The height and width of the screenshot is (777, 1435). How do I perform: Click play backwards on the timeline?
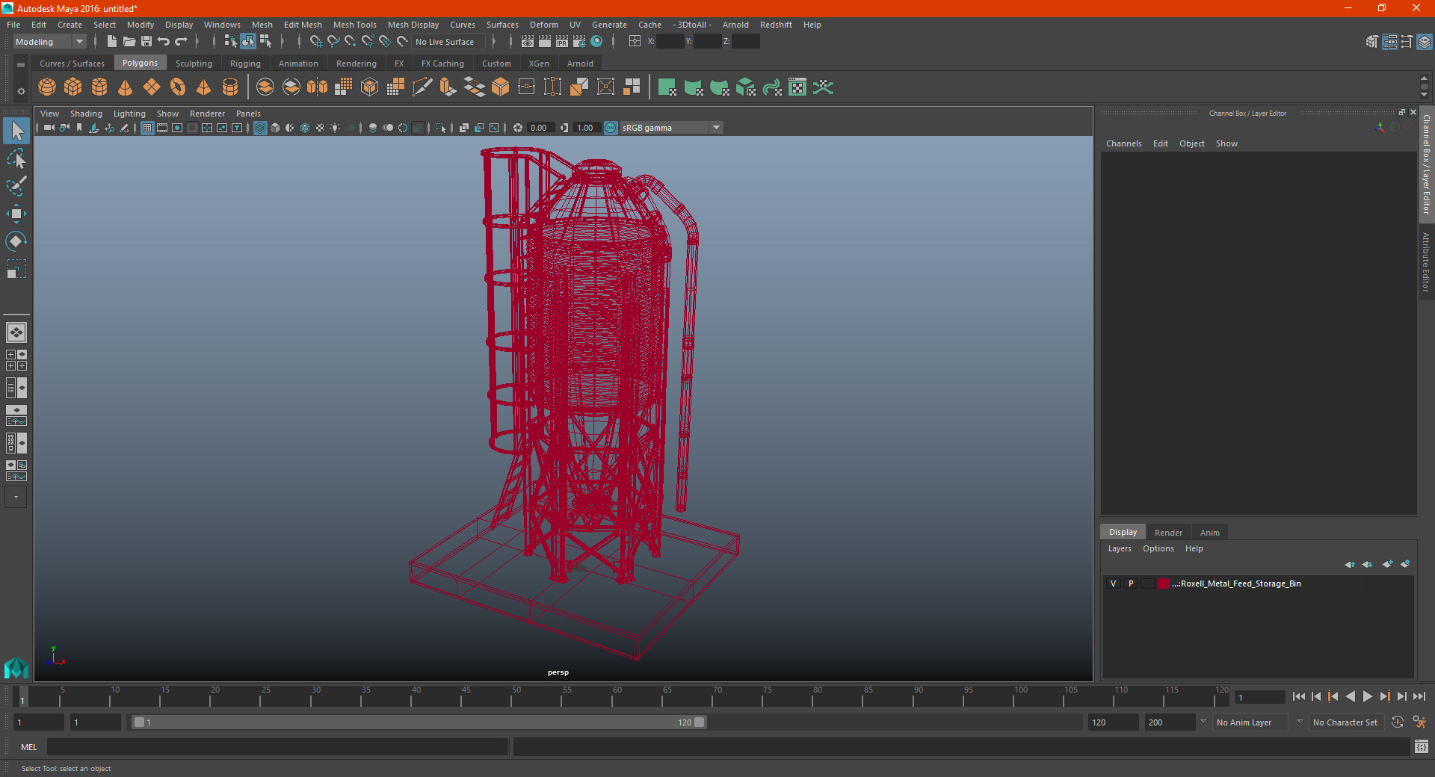coord(1350,696)
